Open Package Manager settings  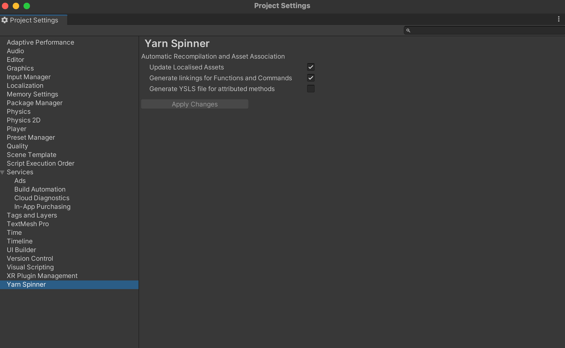coord(35,103)
